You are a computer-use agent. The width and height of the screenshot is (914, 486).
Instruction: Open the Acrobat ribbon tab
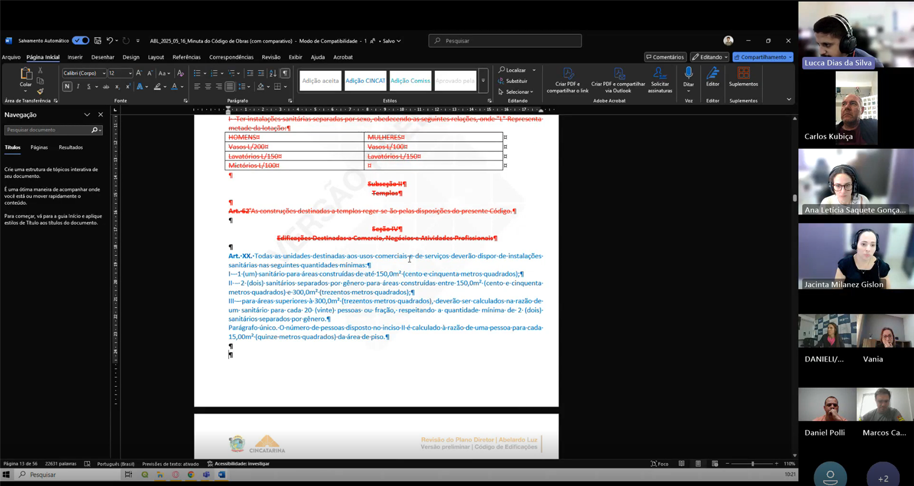tap(343, 57)
